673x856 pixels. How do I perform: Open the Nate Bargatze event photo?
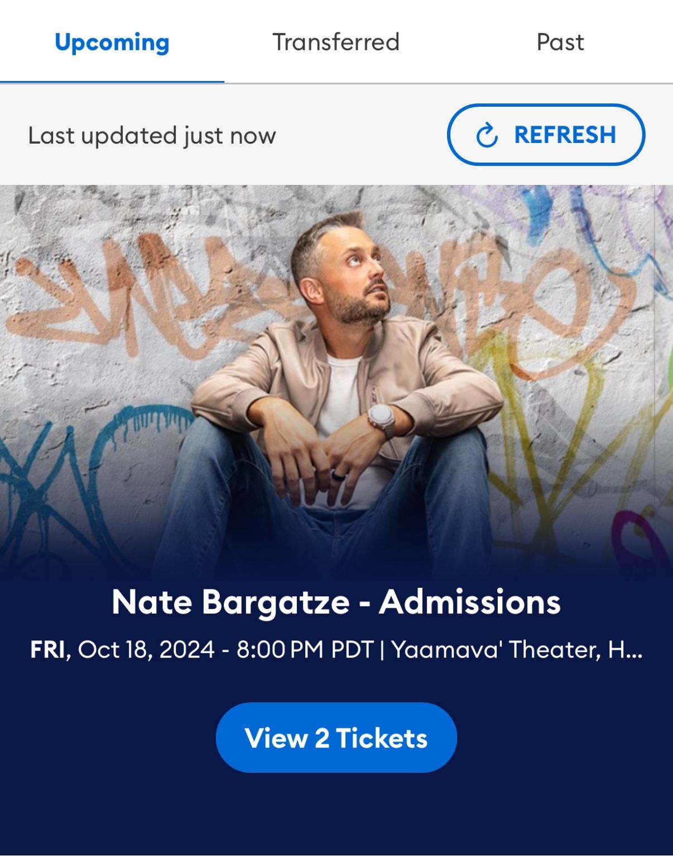328,380
